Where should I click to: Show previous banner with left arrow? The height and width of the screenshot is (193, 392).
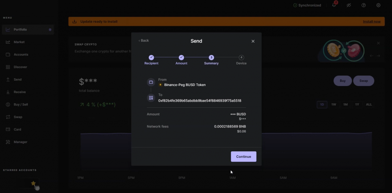click(372, 56)
